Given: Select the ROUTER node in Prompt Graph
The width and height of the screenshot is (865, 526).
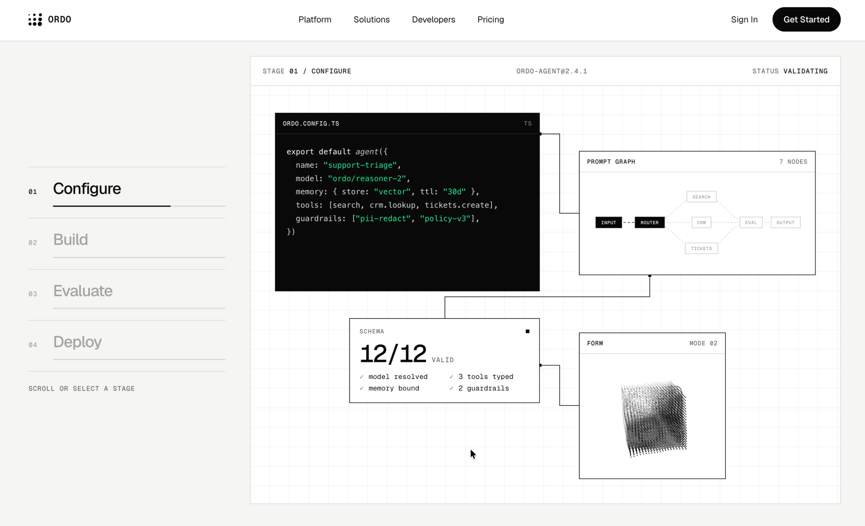Looking at the screenshot, I should tap(650, 223).
